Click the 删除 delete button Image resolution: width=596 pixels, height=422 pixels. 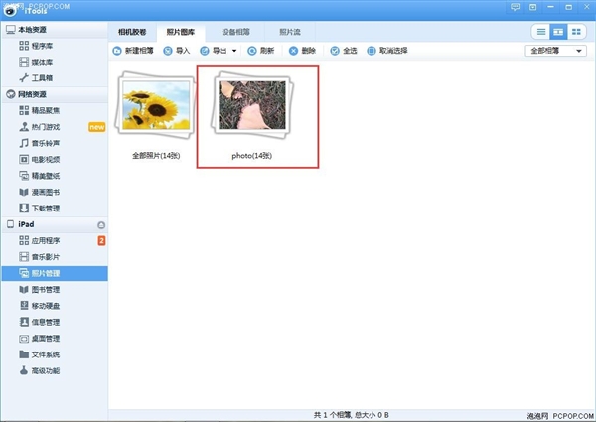(x=302, y=51)
